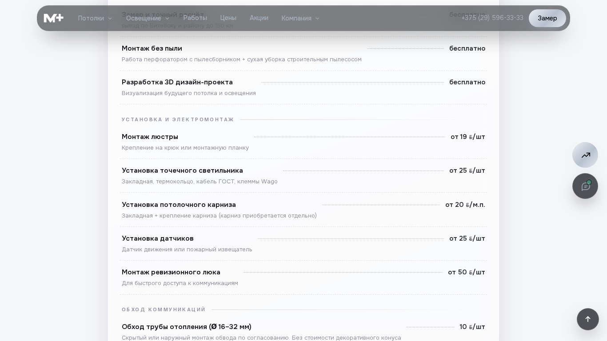Screen dimensions: 607x341
Task: Click the scroll-to-top arrow button
Action: coord(588,319)
